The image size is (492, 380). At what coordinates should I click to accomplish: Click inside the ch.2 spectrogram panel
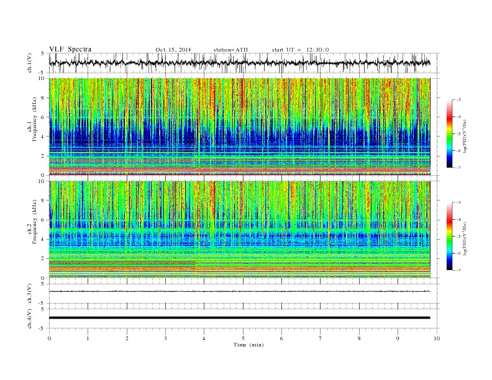(x=239, y=230)
